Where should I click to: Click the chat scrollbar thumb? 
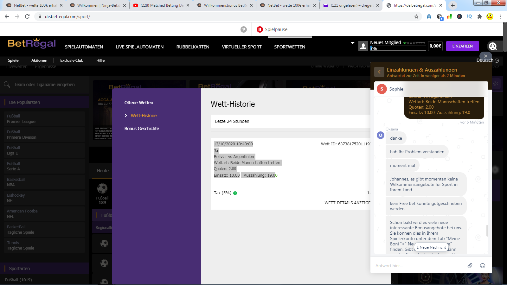(x=487, y=231)
